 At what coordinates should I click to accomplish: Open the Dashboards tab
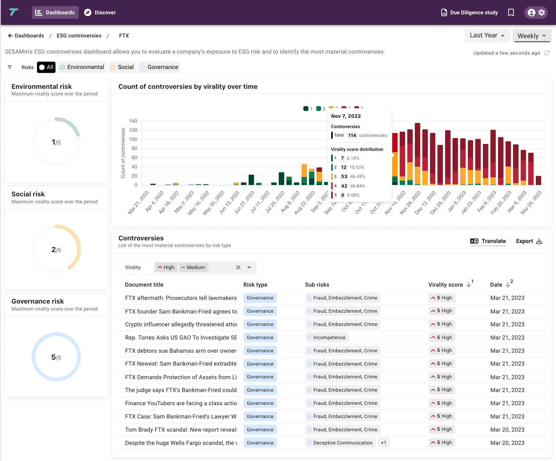click(55, 12)
